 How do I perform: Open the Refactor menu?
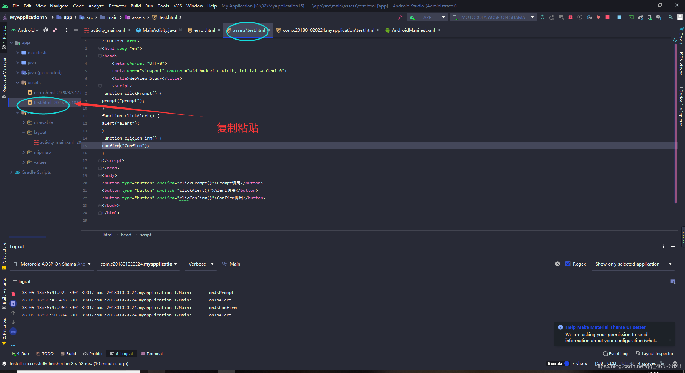point(117,6)
